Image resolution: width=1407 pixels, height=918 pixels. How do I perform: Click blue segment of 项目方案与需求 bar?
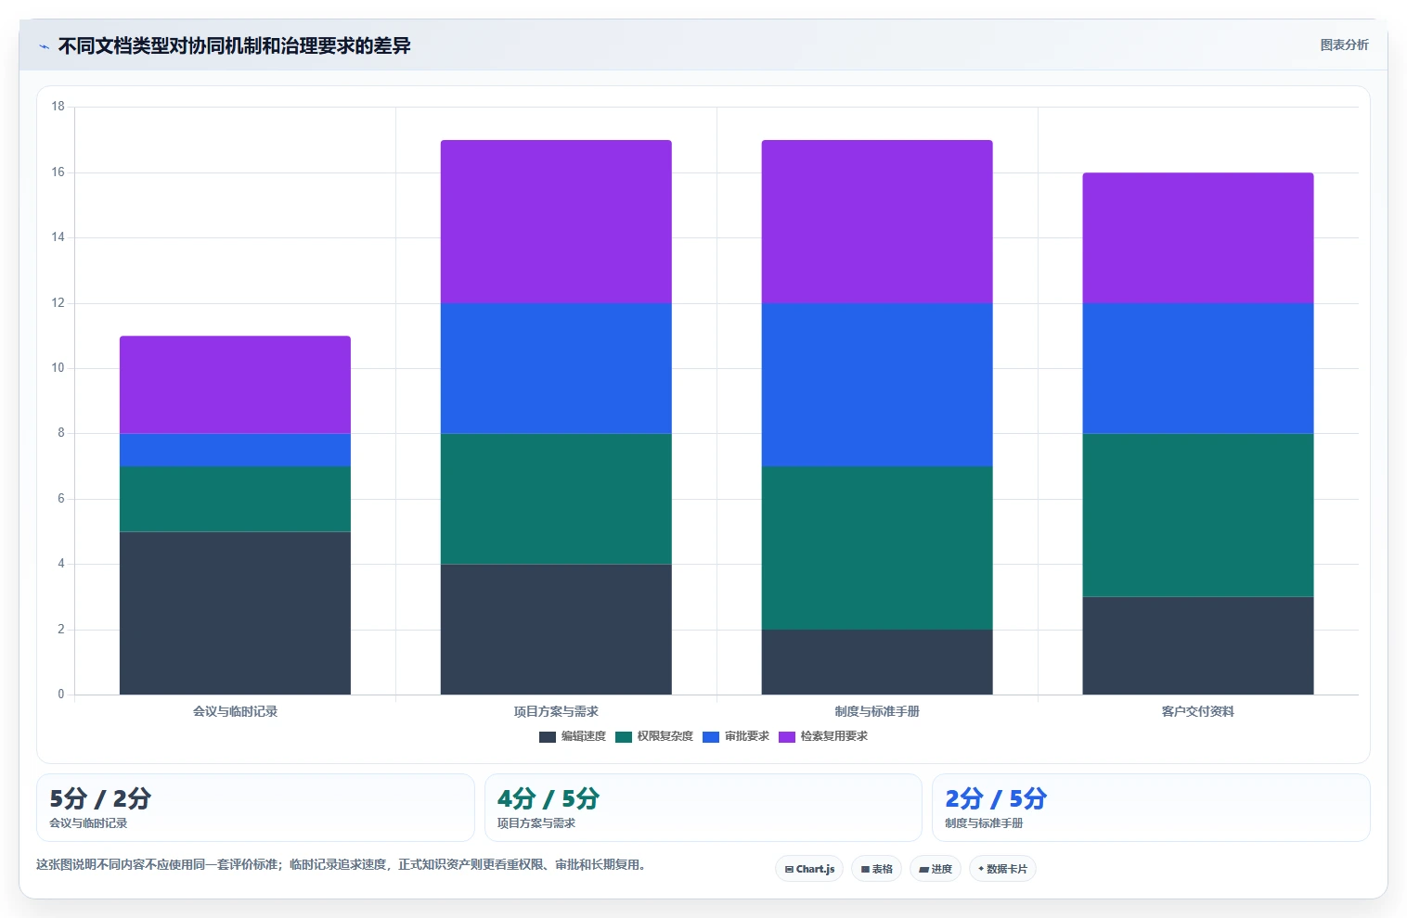click(556, 368)
